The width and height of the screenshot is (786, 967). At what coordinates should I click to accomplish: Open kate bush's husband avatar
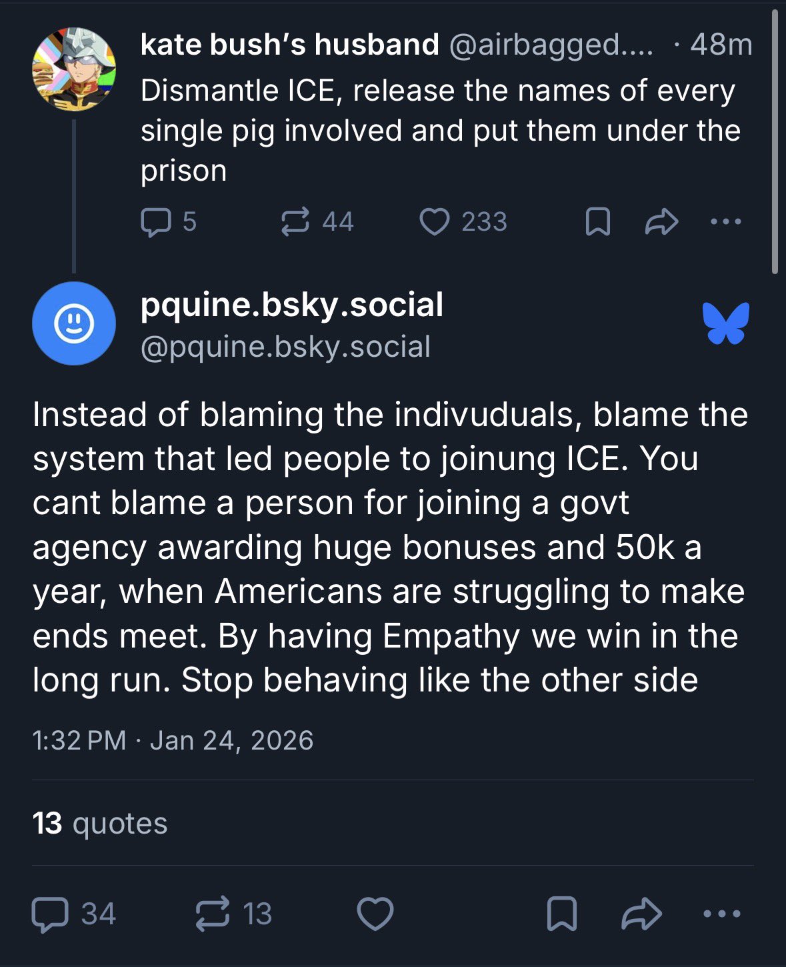74,69
